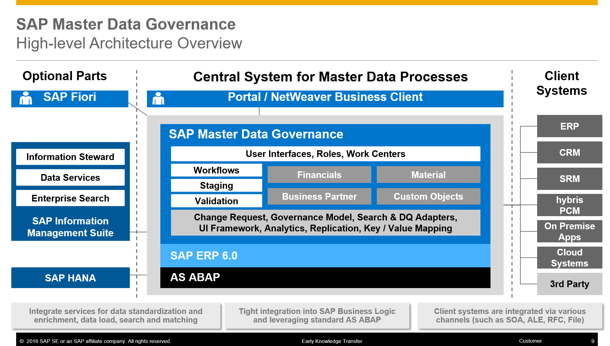Click High-level Architecture Overview subtitle
The width and height of the screenshot is (610, 346).
coord(129,43)
